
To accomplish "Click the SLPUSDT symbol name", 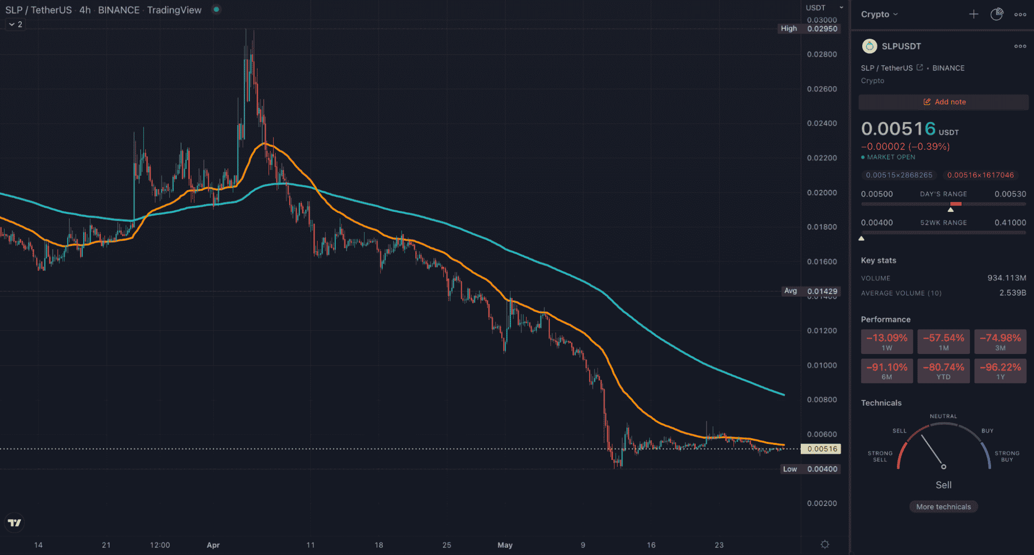I will click(x=901, y=46).
